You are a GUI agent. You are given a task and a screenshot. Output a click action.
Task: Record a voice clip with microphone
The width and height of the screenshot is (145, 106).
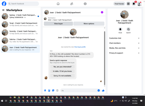click(x=45, y=90)
